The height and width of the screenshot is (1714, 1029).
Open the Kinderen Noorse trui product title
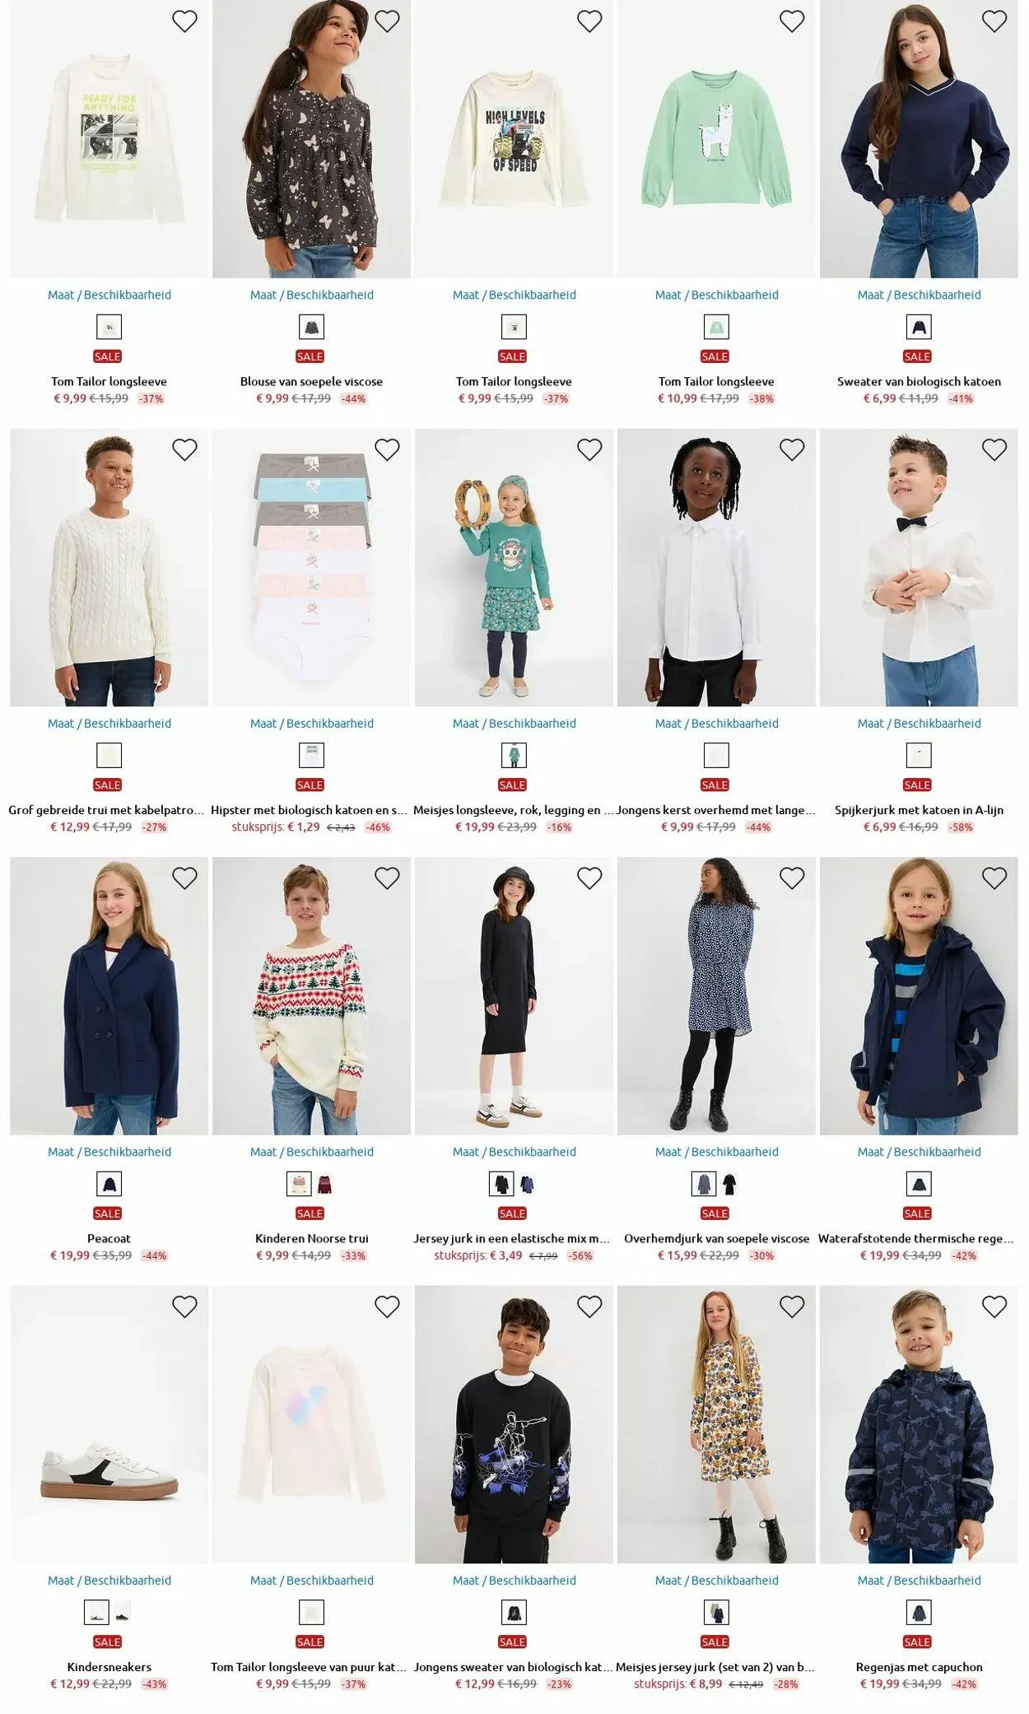312,1238
